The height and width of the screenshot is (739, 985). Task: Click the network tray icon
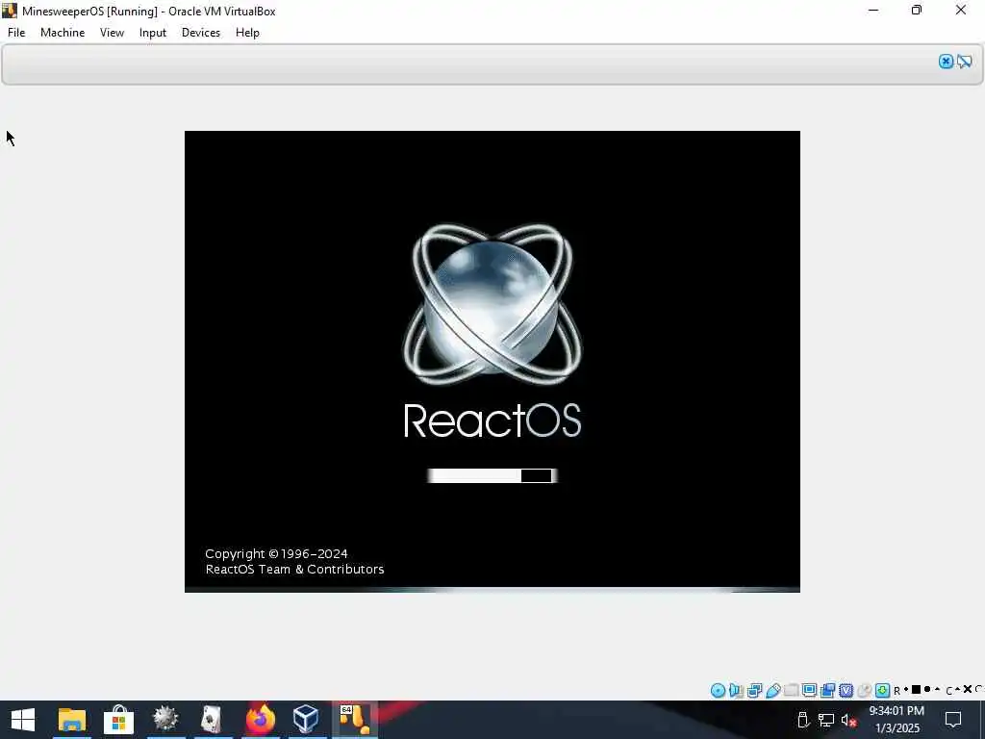click(x=826, y=720)
